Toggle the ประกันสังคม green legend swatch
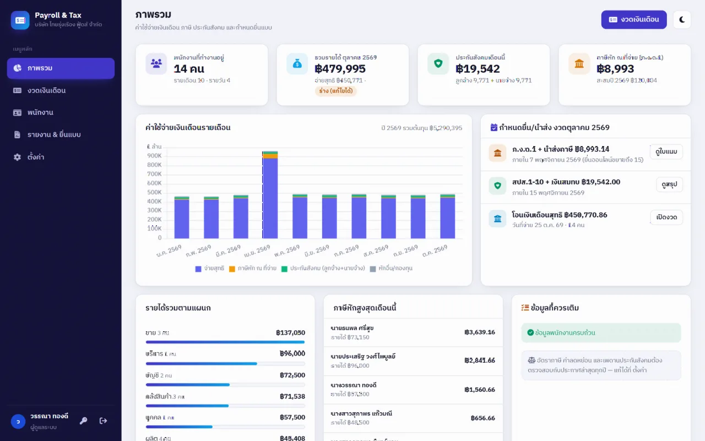 point(285,268)
